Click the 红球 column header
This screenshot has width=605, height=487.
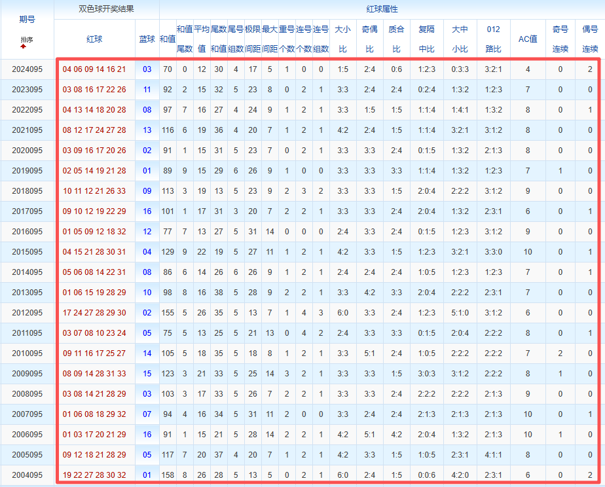94,39
